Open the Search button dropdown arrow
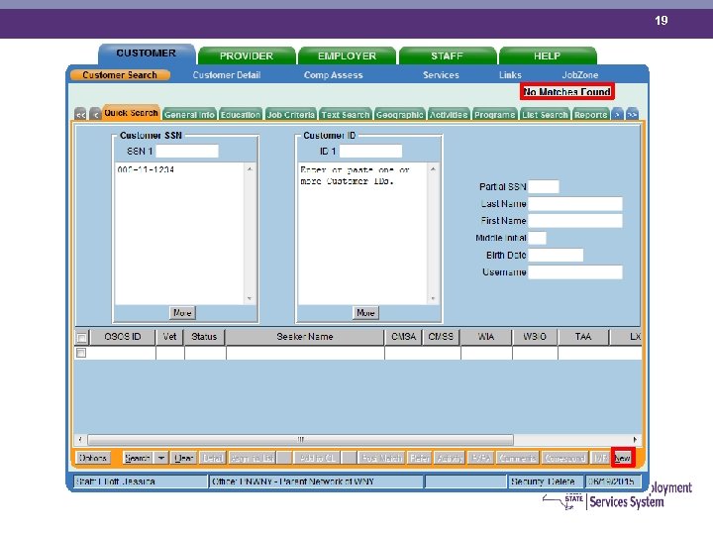Screen dimensions: 713x535 point(161,458)
